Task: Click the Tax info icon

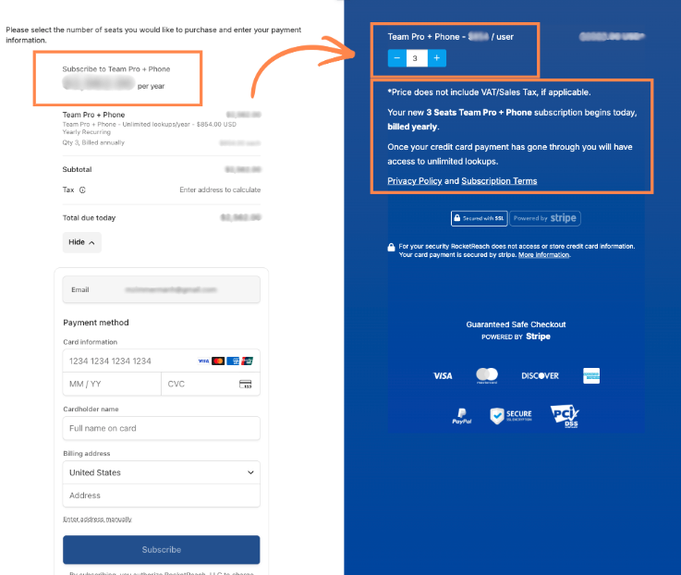Action: 82,190
